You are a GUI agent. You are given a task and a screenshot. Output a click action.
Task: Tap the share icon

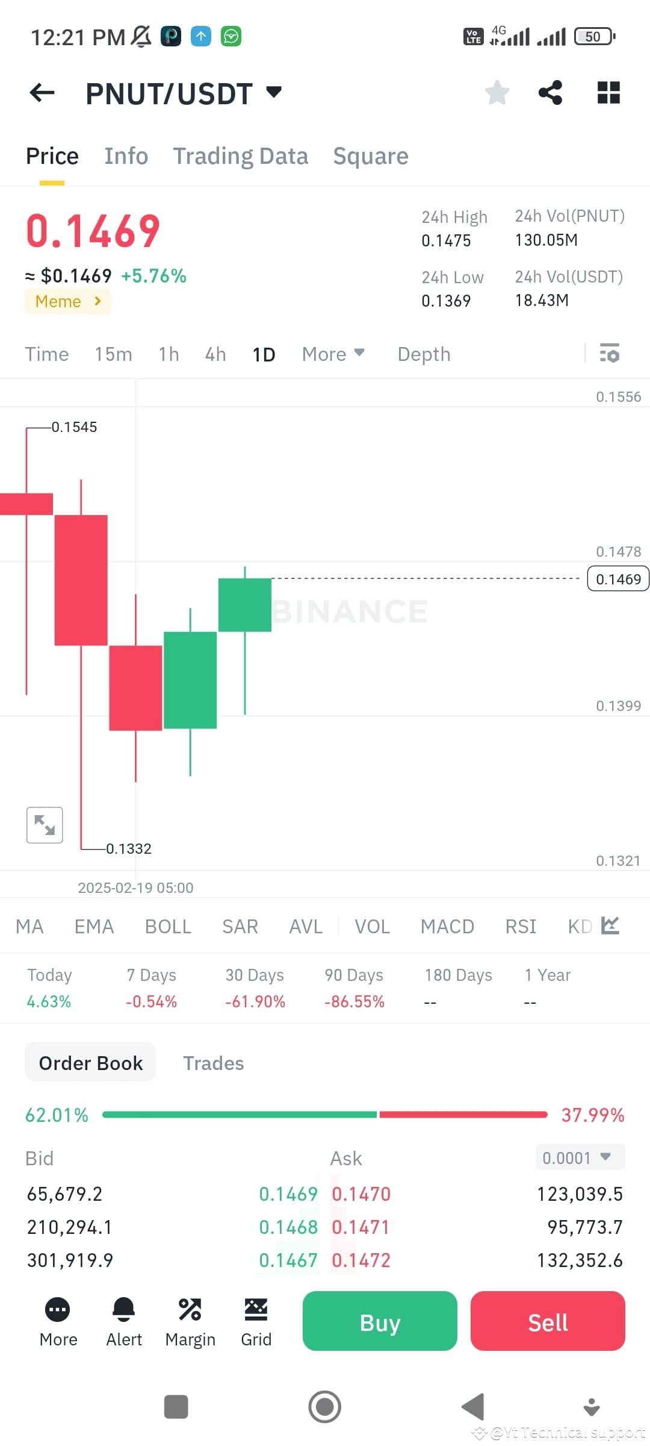[550, 93]
